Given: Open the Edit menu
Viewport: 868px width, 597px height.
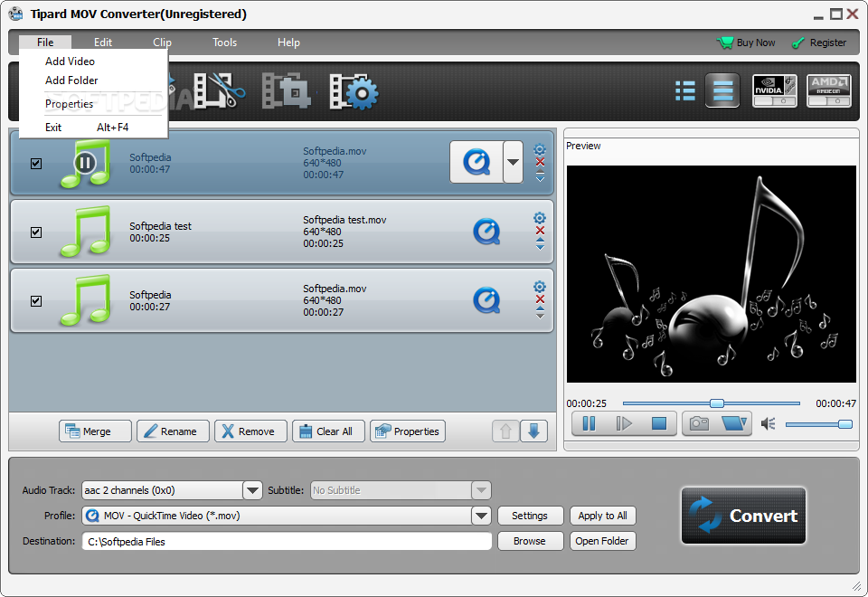Looking at the screenshot, I should click(x=102, y=43).
